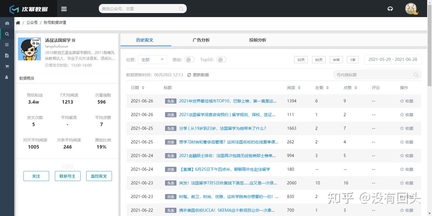Star 收藏 for 分享|从19岁到23岁 row
Image resolution: width=432 pixels, height=216 pixels.
tap(407, 128)
